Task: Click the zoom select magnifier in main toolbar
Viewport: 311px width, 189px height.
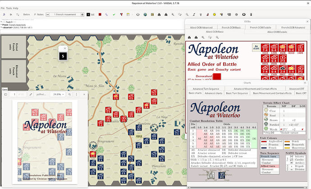Action: pyautogui.click(x=180, y=14)
